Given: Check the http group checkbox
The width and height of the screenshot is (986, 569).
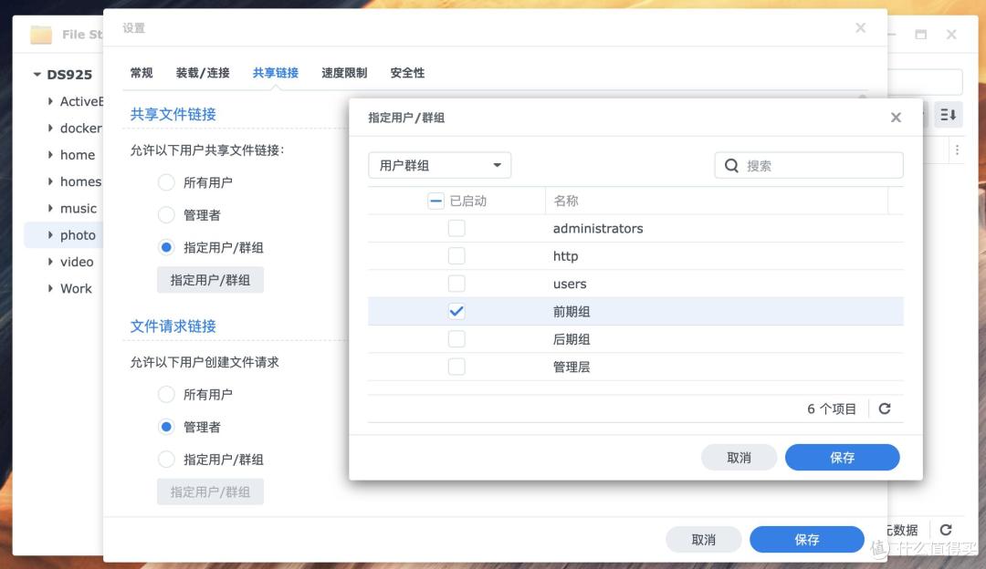Looking at the screenshot, I should pos(456,255).
